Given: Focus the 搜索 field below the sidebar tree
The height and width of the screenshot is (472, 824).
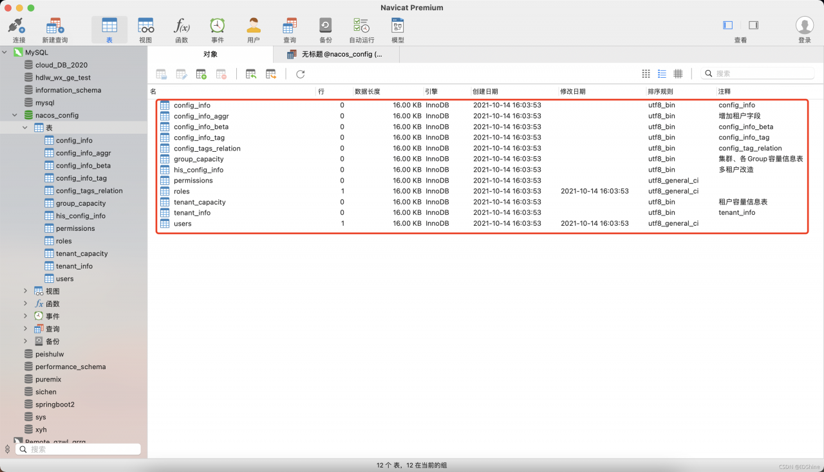Looking at the screenshot, I should [79, 449].
